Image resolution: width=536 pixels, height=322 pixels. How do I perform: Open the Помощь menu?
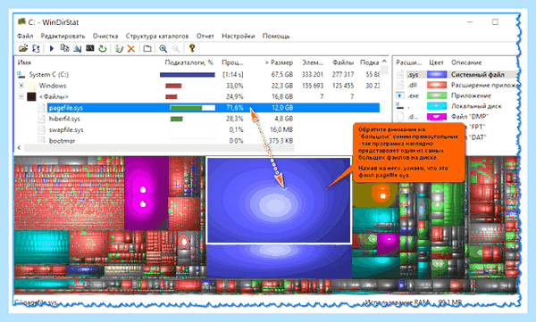[276, 37]
